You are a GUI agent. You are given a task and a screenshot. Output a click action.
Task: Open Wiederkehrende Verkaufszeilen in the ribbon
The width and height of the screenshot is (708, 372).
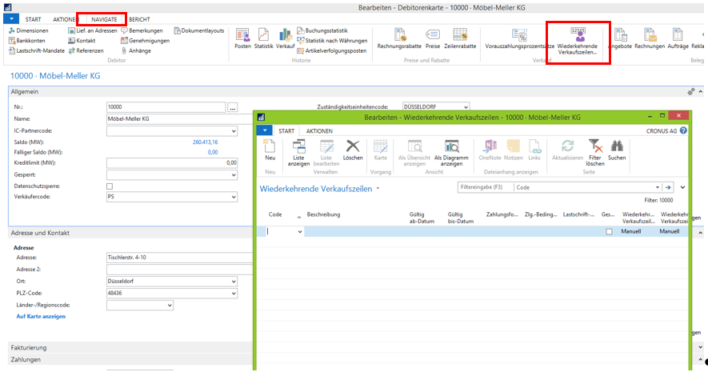point(578,41)
